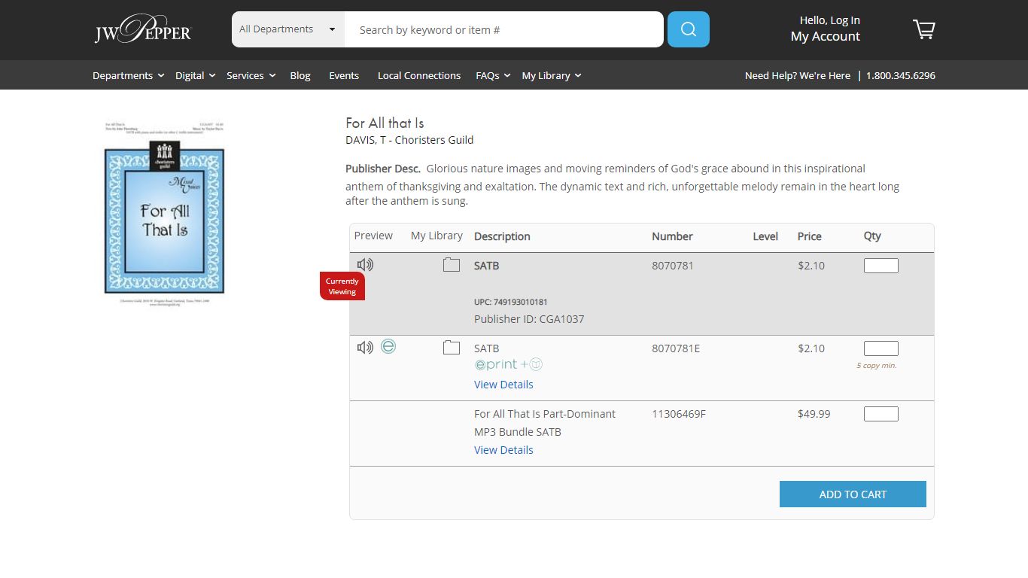Play audio preview for SATB 8070781
The image size is (1028, 578).
[x=365, y=264]
